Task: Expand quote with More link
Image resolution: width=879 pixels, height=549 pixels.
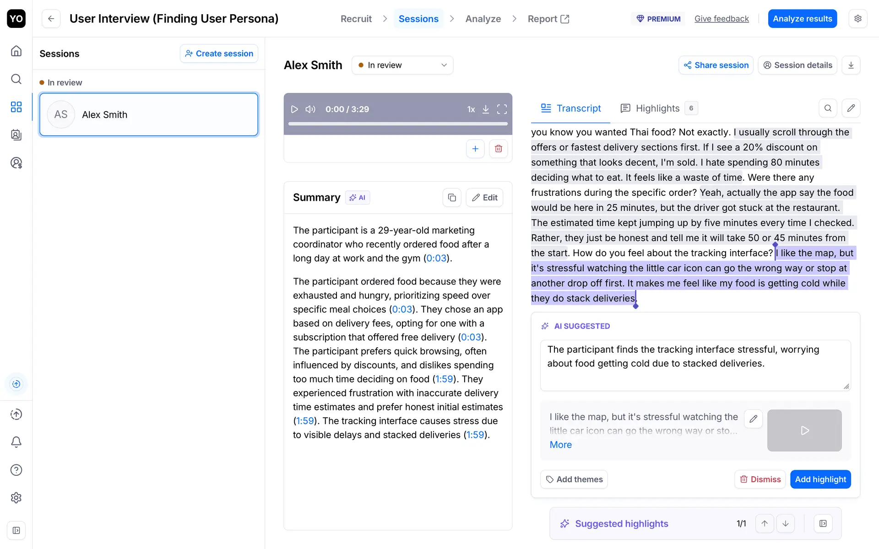Action: coord(560,445)
